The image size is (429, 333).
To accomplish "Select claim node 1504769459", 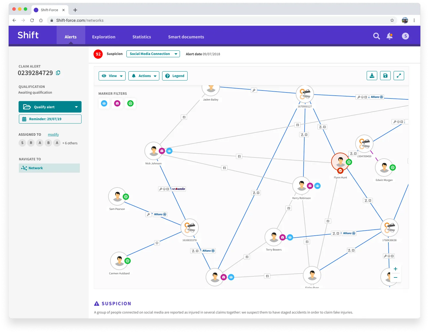I will point(364,144).
